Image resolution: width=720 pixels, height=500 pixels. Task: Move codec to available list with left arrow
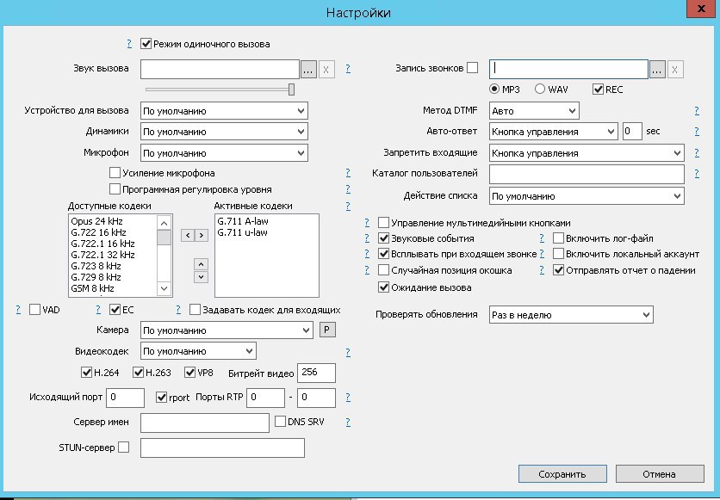188,235
